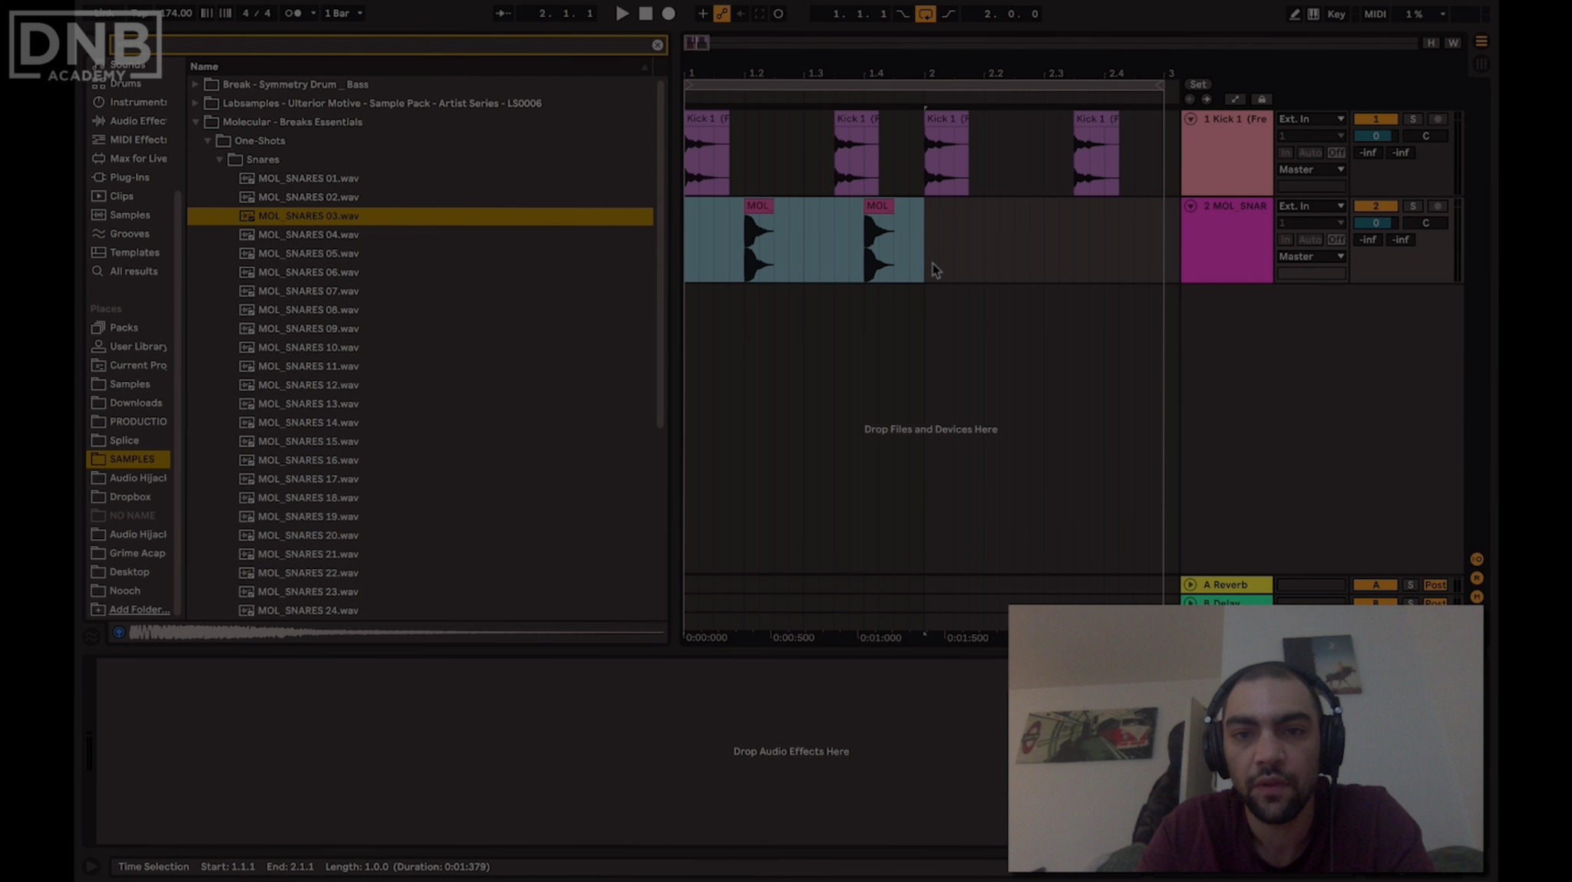The height and width of the screenshot is (882, 1572).
Task: Click the Name column header
Action: tap(204, 67)
